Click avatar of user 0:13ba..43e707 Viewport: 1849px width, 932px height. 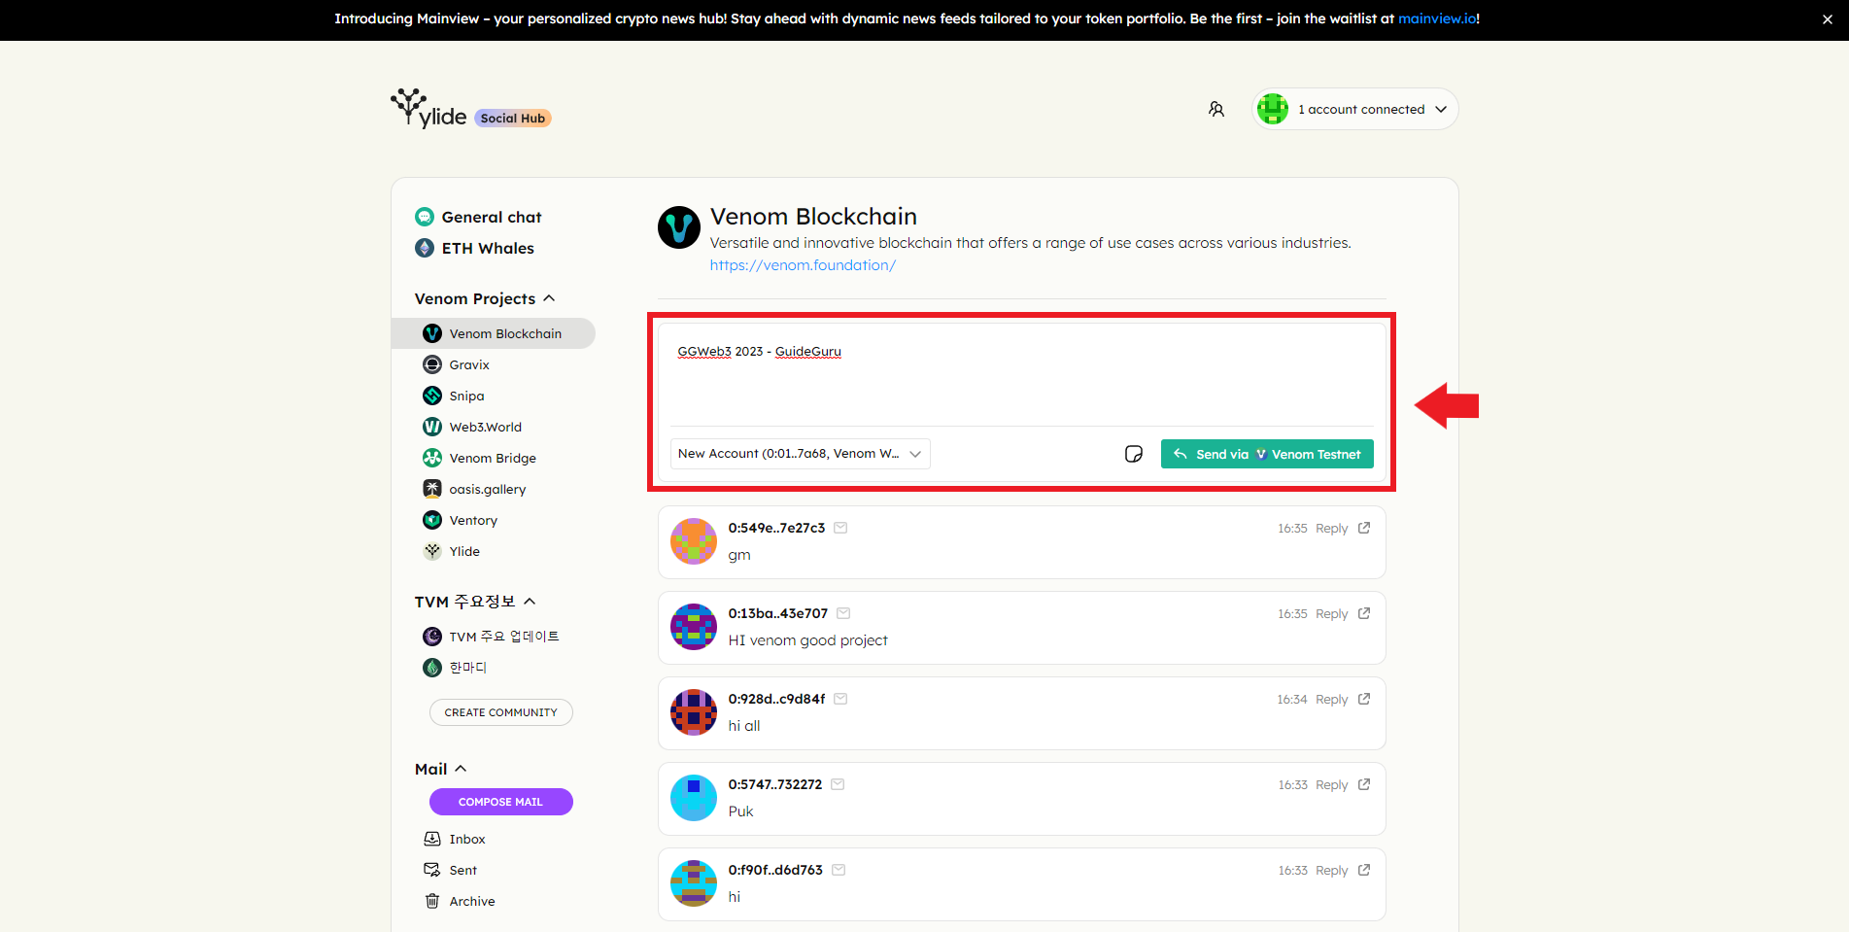(694, 627)
